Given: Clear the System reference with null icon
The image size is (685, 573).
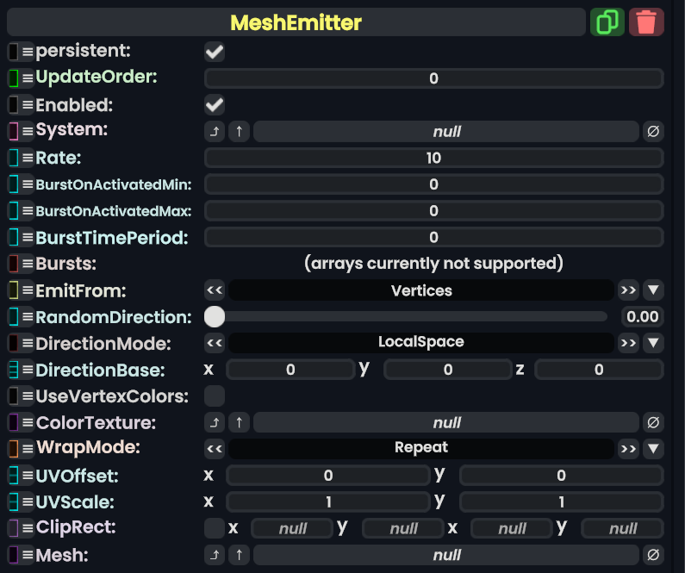Looking at the screenshot, I should (653, 132).
